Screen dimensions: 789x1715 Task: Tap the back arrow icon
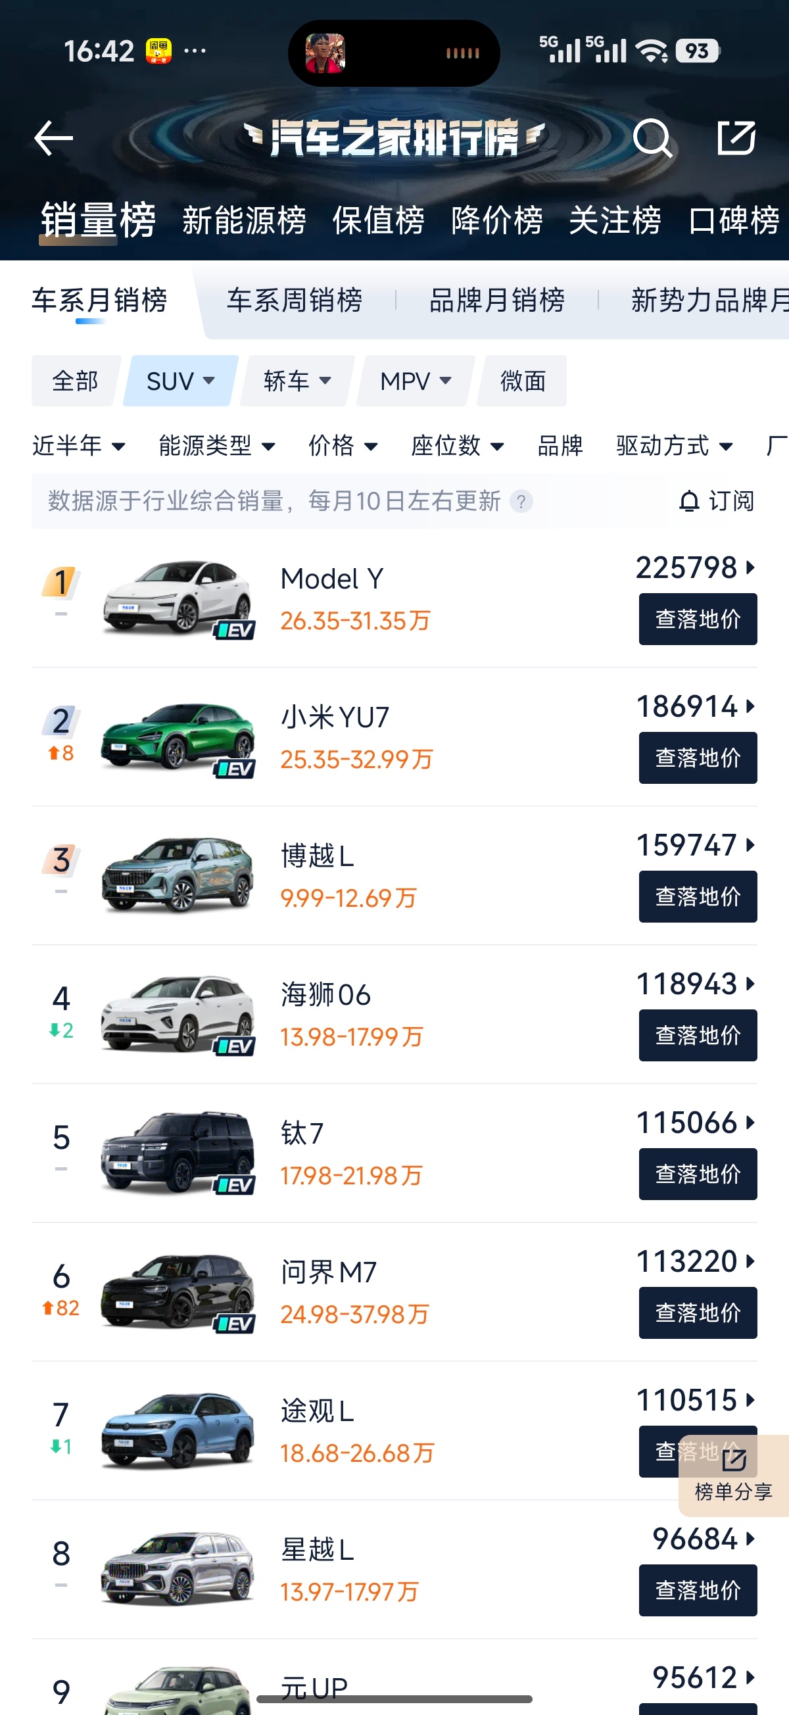53,139
